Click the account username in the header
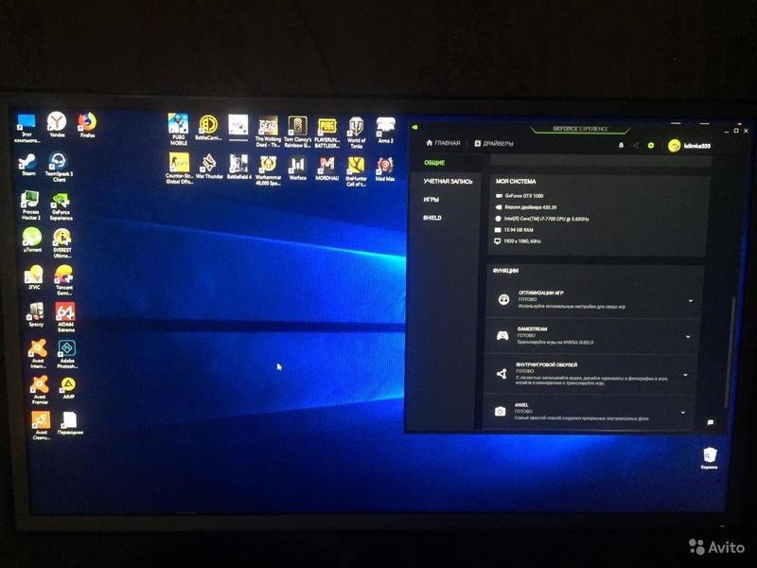The width and height of the screenshot is (757, 568). 697,146
